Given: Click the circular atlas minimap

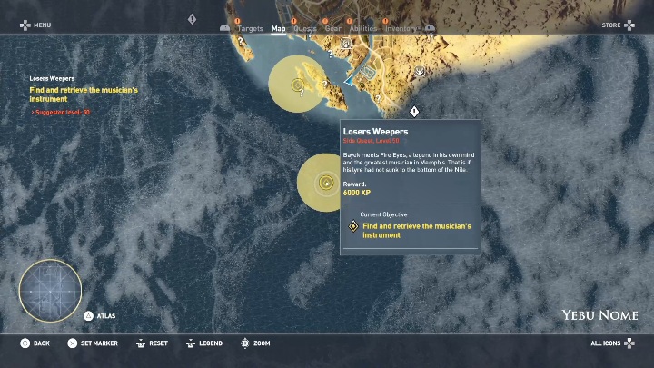Looking at the screenshot, I should click(51, 291).
